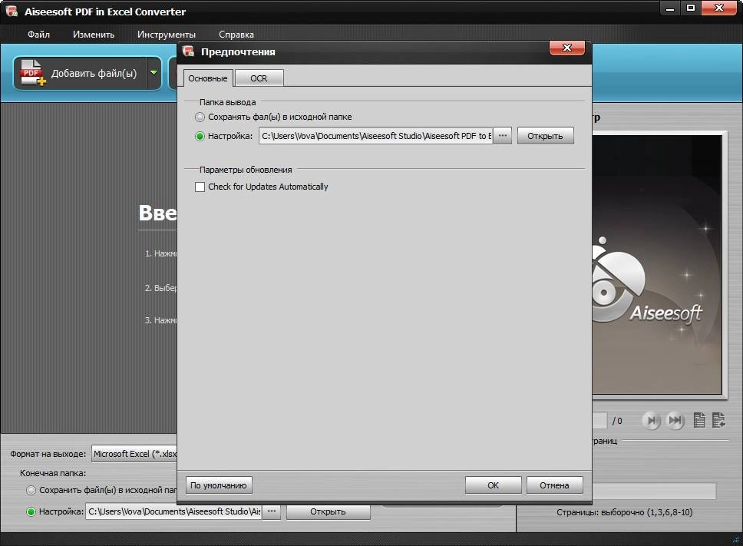Close the Aiseesoft main window
This screenshot has height=546, width=743.
719,8
